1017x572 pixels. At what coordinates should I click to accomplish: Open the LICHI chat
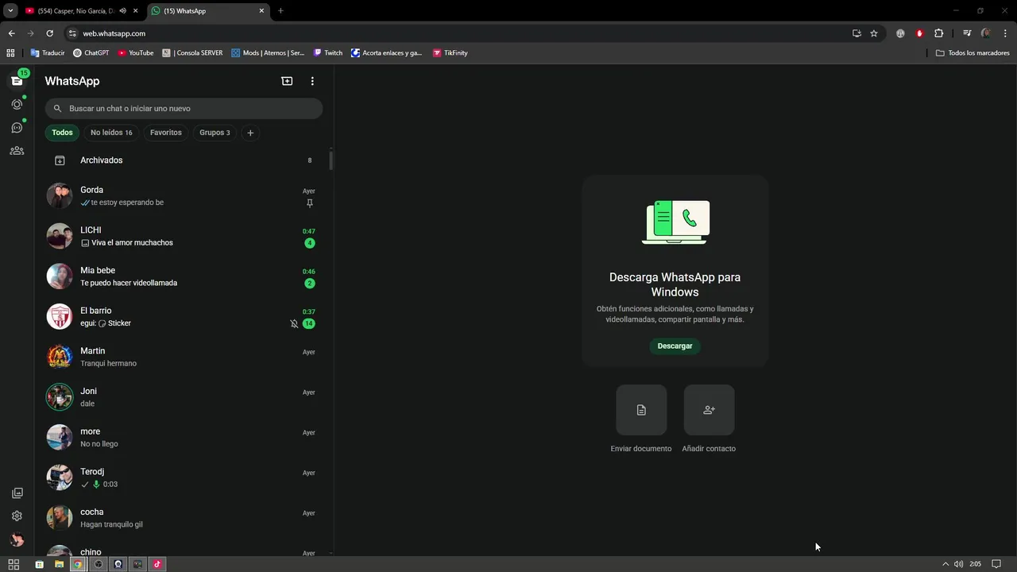click(184, 236)
